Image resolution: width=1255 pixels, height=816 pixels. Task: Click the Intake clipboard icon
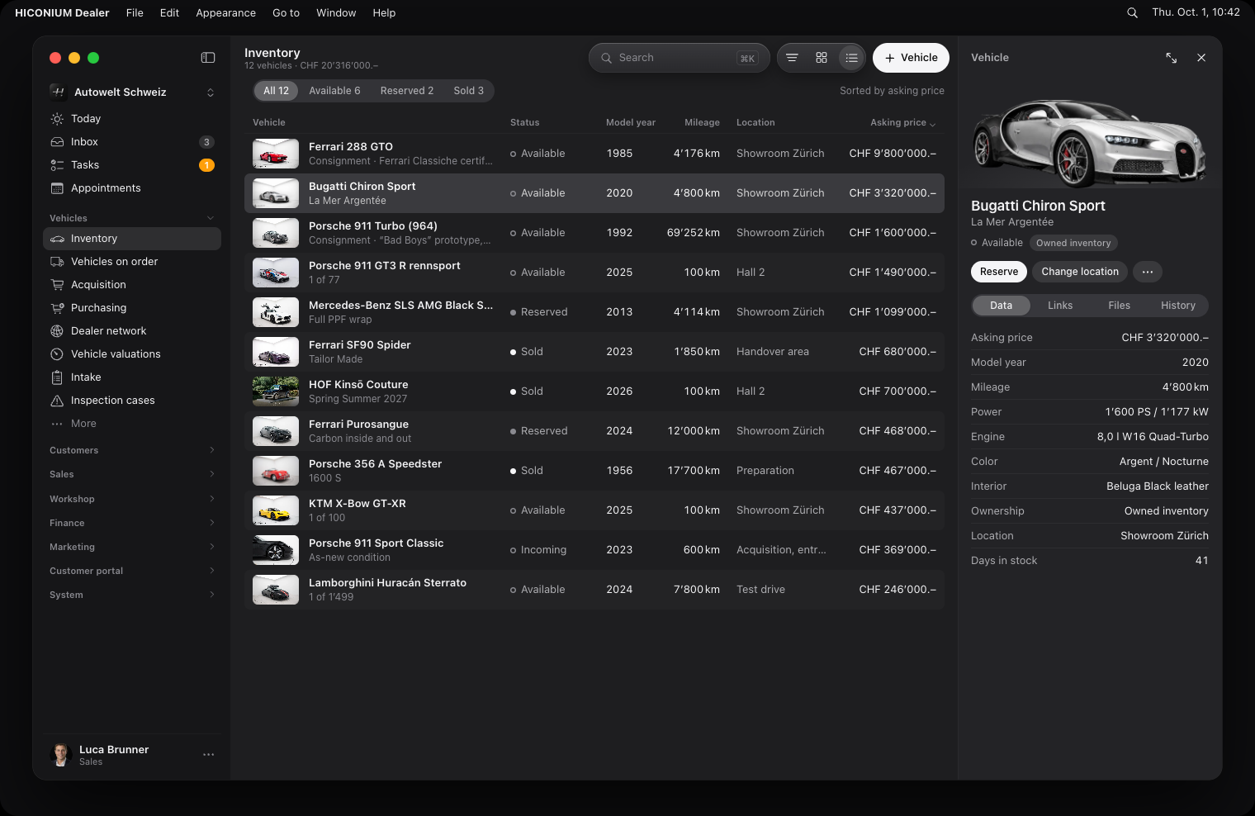57,377
